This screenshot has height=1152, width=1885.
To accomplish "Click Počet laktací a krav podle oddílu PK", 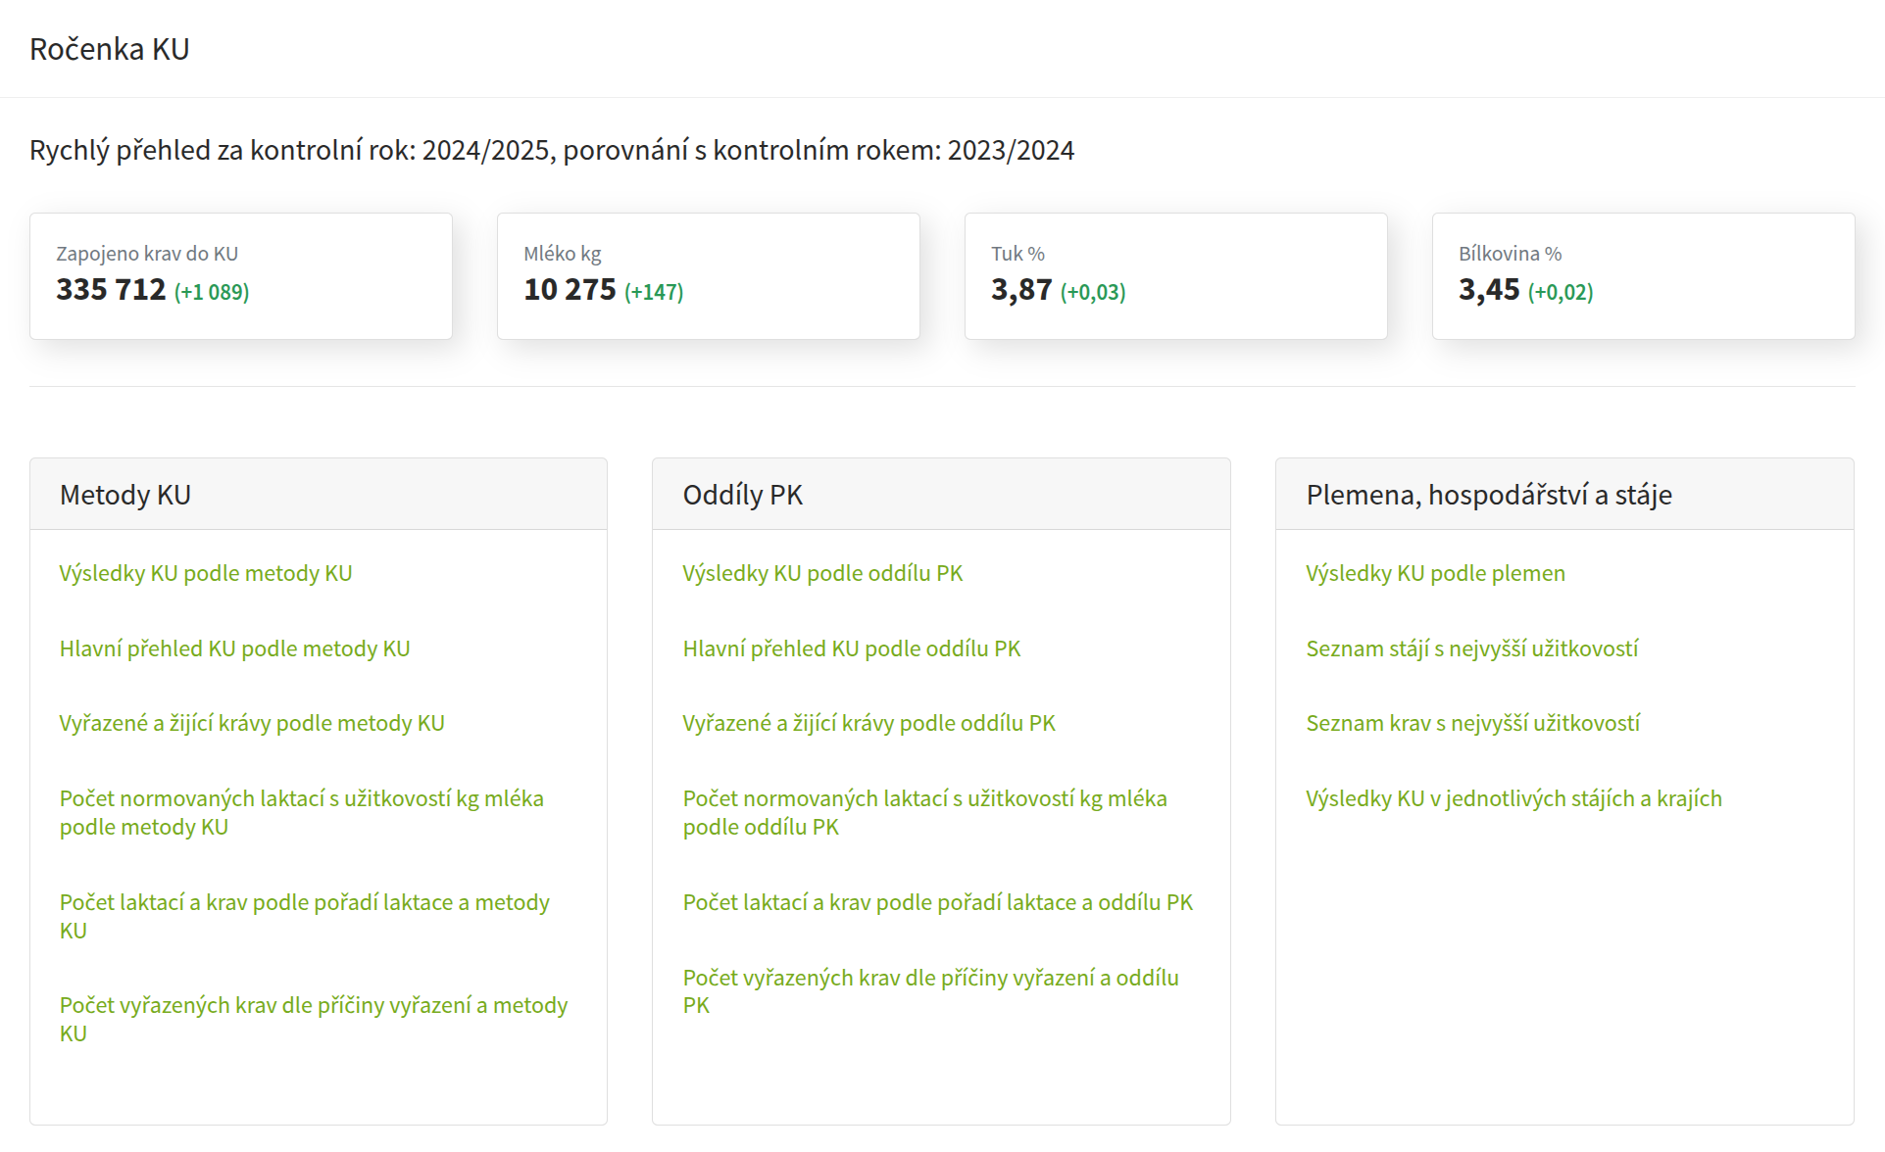I will (937, 902).
